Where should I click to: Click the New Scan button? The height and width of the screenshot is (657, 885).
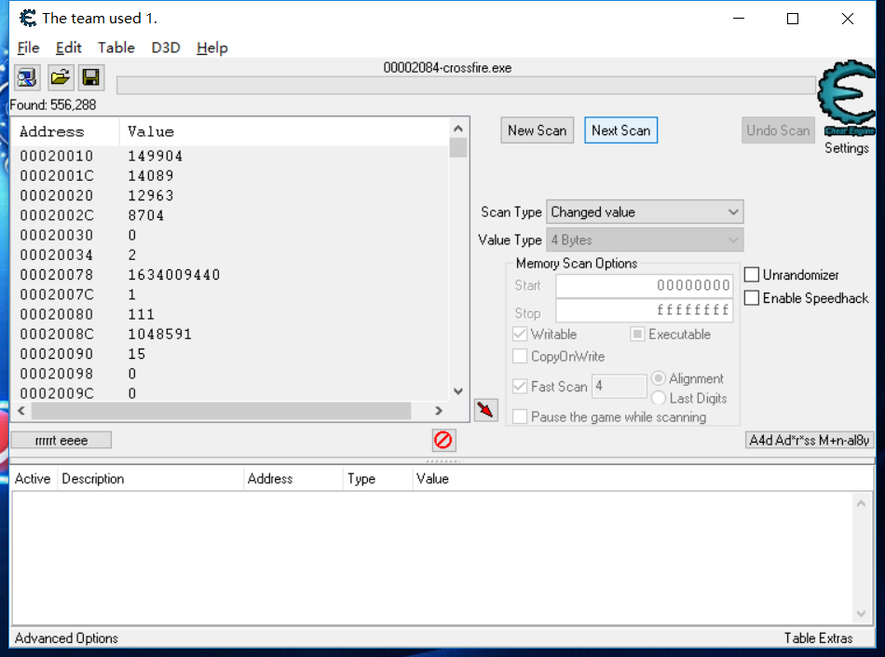click(537, 130)
